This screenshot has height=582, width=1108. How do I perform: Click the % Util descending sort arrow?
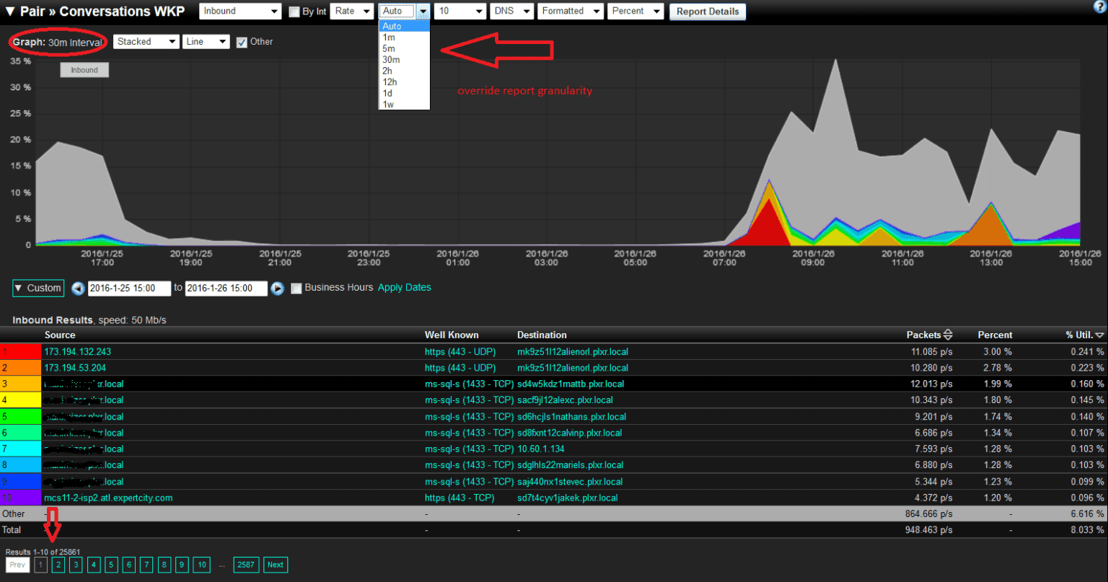[x=1099, y=335]
